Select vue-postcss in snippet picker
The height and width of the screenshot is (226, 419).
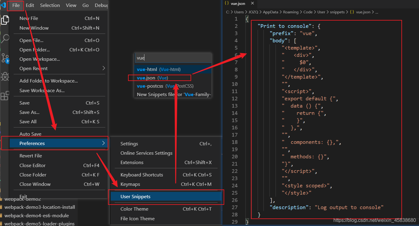[173, 86]
